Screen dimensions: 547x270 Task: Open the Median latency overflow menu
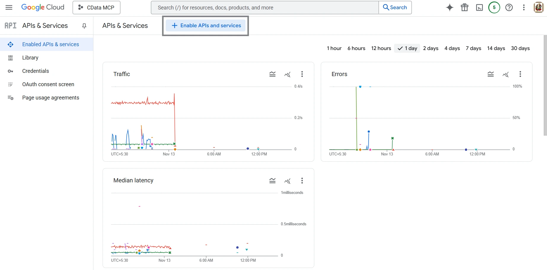(302, 181)
